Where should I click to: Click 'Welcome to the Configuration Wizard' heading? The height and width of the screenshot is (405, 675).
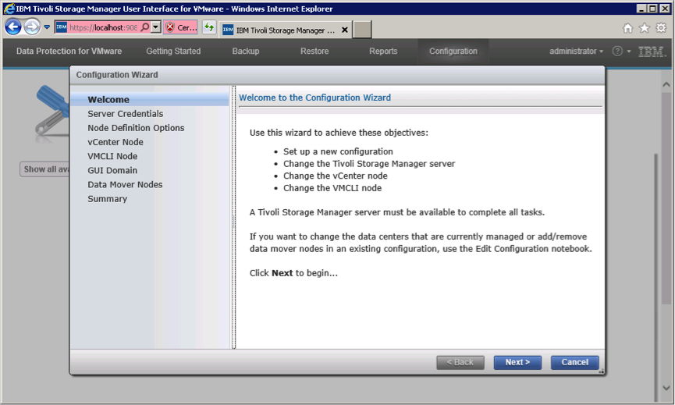point(314,98)
